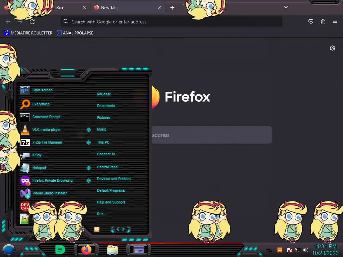The image size is (343, 257).
Task: Click the double-arrow power button in start menu
Action: (121, 229)
